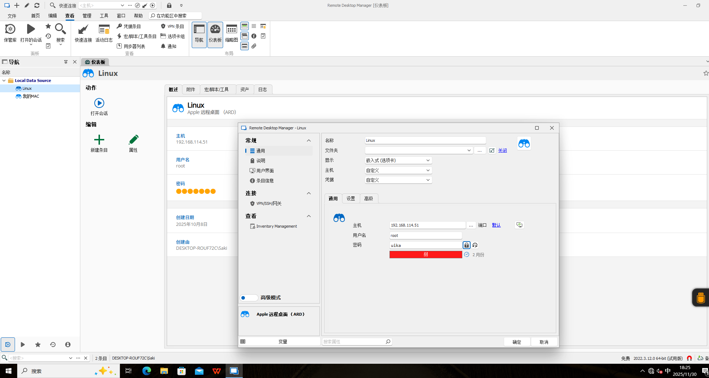Open the 显示 dropdown showing 嵌入式 (选项卡)

398,161
